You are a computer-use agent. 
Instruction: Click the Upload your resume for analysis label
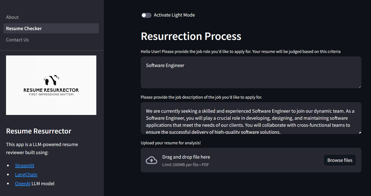point(171,143)
